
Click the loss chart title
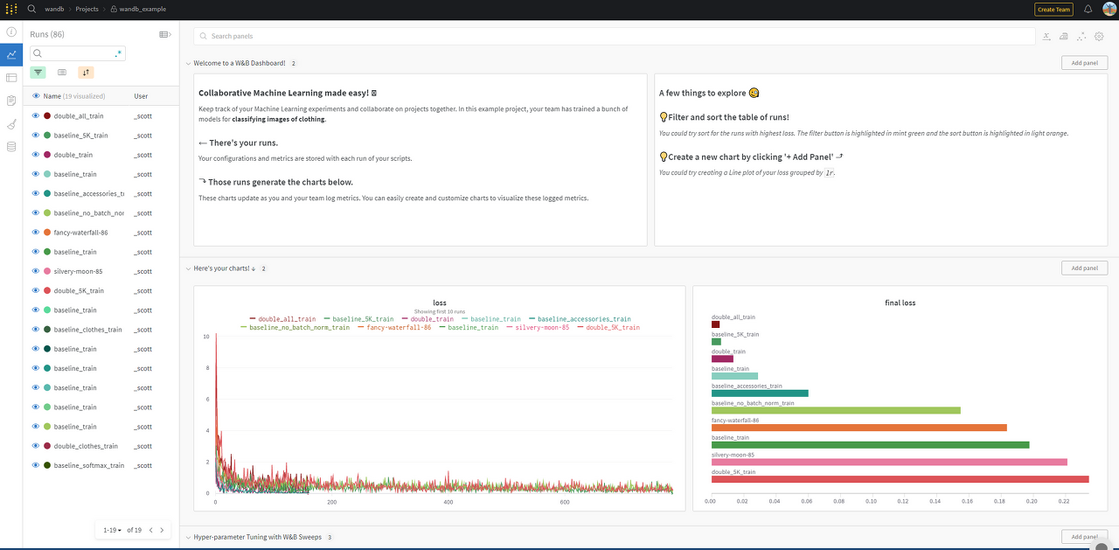(440, 303)
